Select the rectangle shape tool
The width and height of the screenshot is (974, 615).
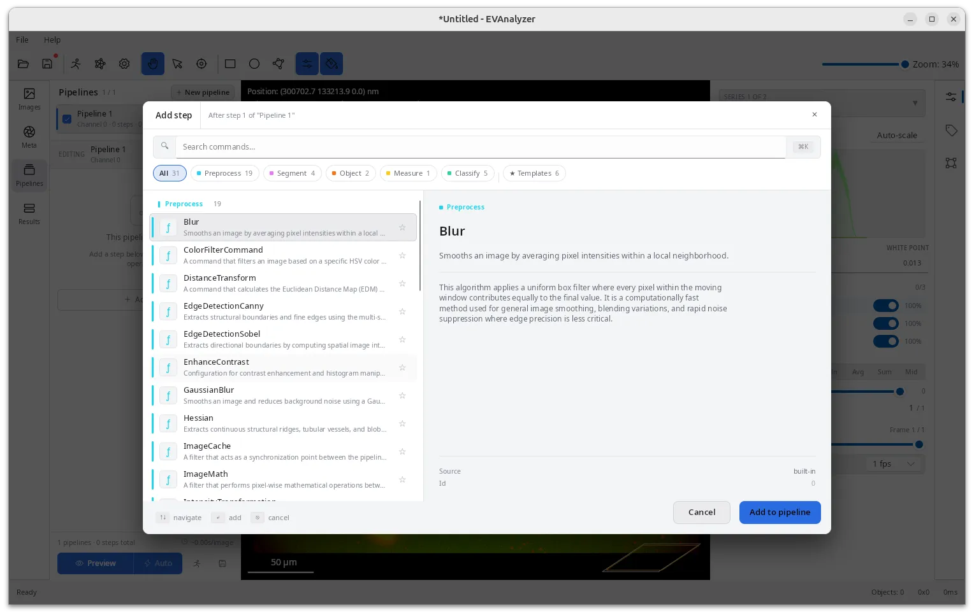point(230,64)
